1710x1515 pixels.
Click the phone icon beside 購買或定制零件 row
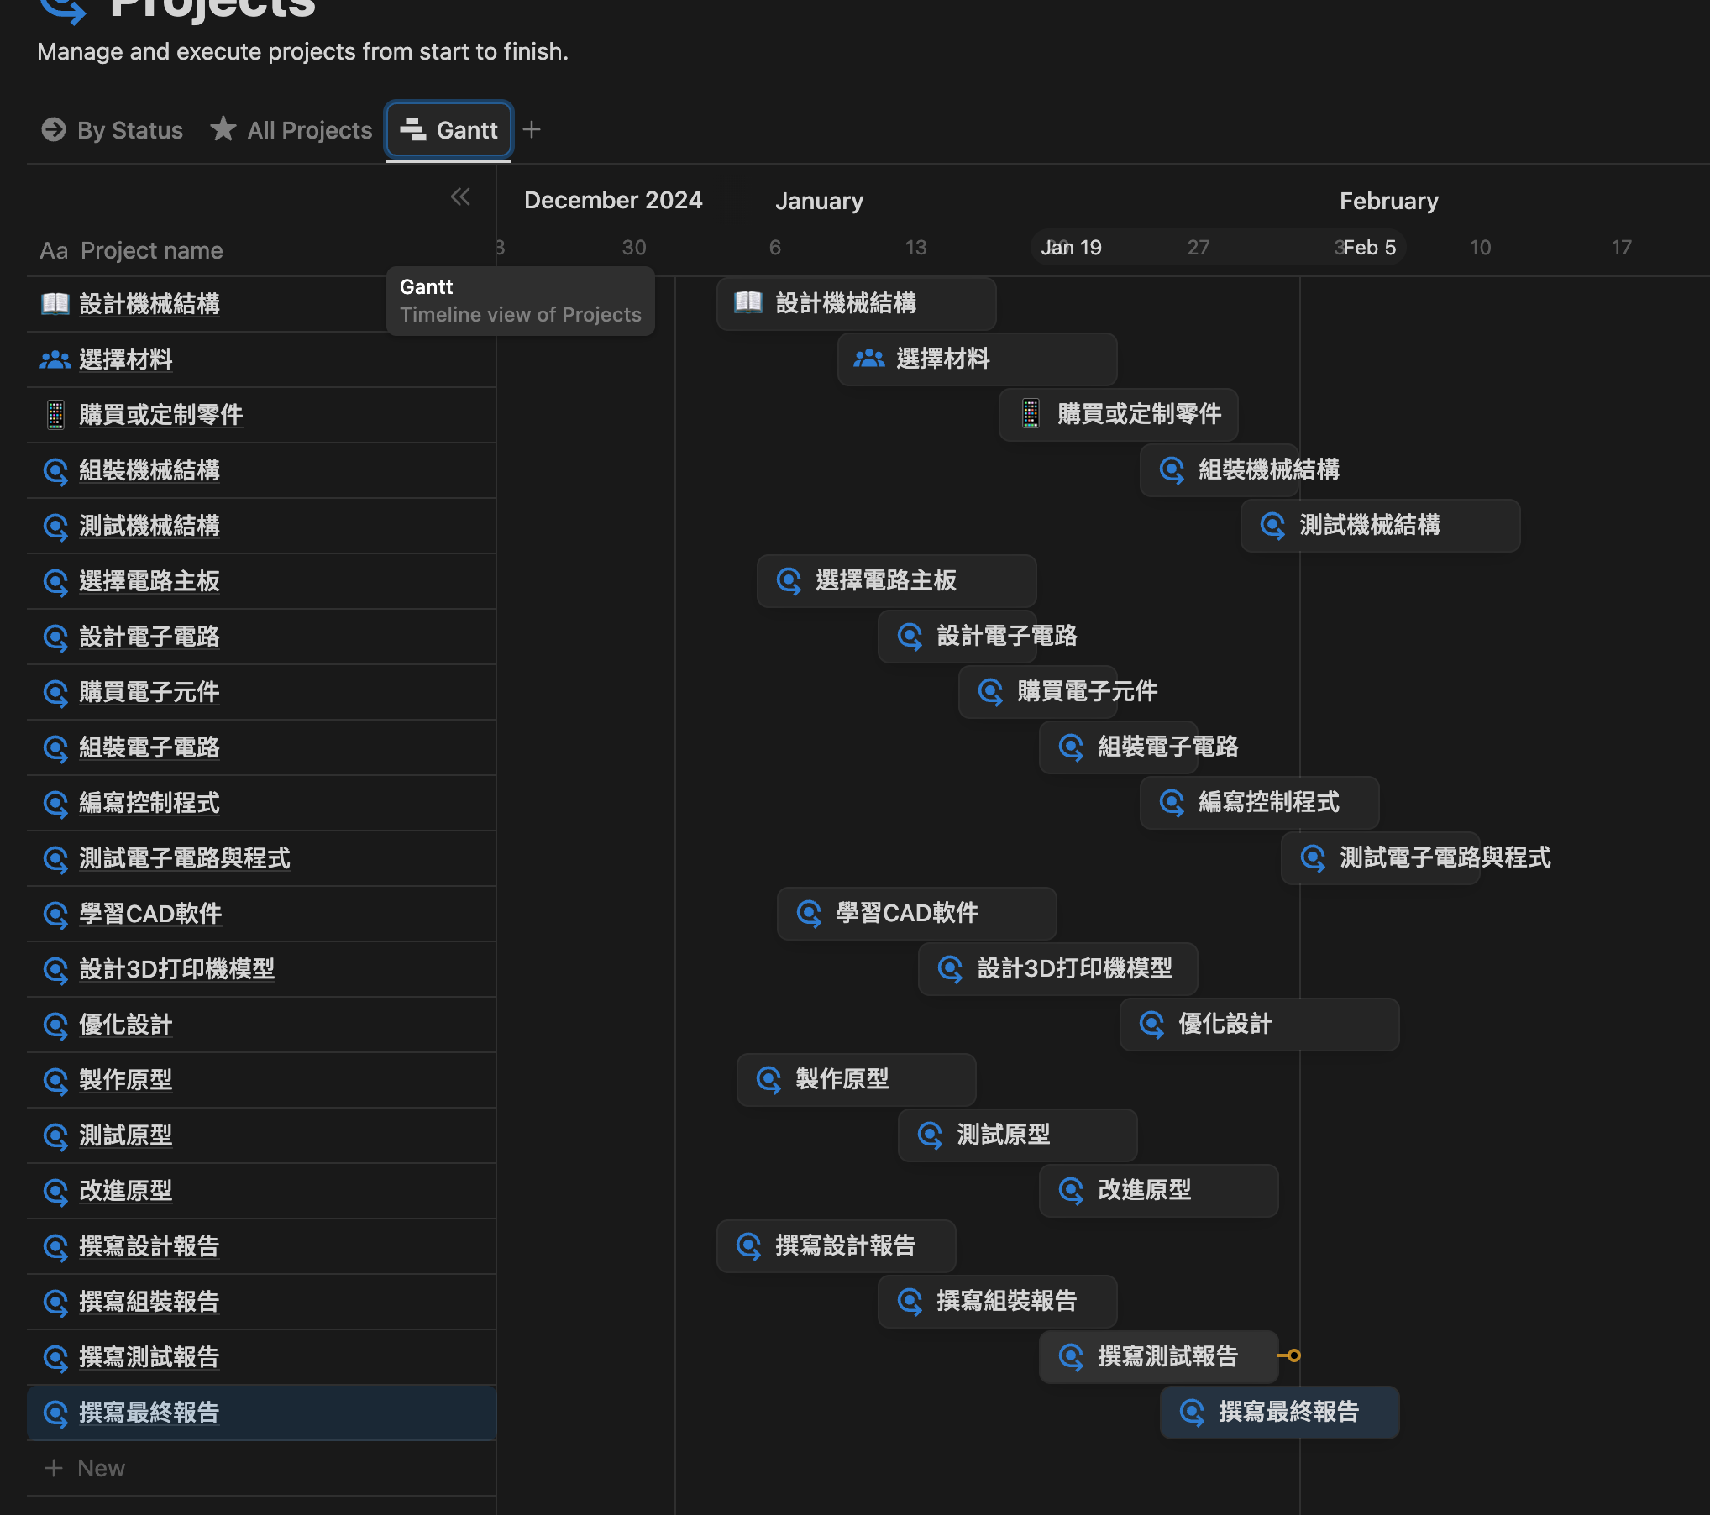[x=55, y=415]
